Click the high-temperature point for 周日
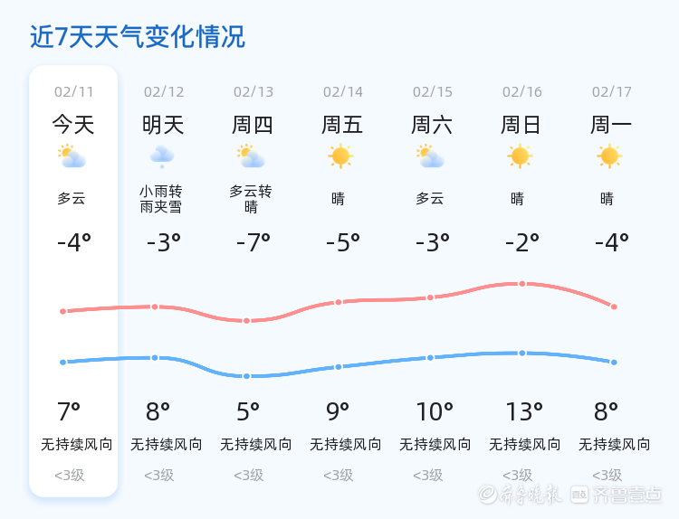The width and height of the screenshot is (679, 519). click(522, 284)
